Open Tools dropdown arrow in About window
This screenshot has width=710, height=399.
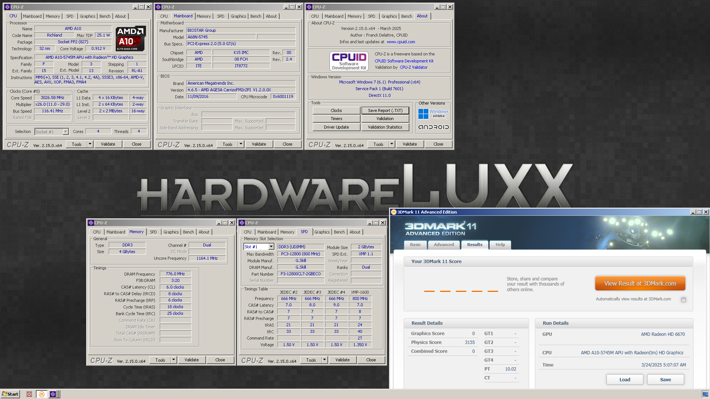pos(392,144)
